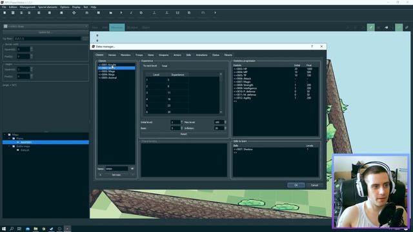
Task: Select the 0007 Shadow skill row
Action: tap(276, 149)
